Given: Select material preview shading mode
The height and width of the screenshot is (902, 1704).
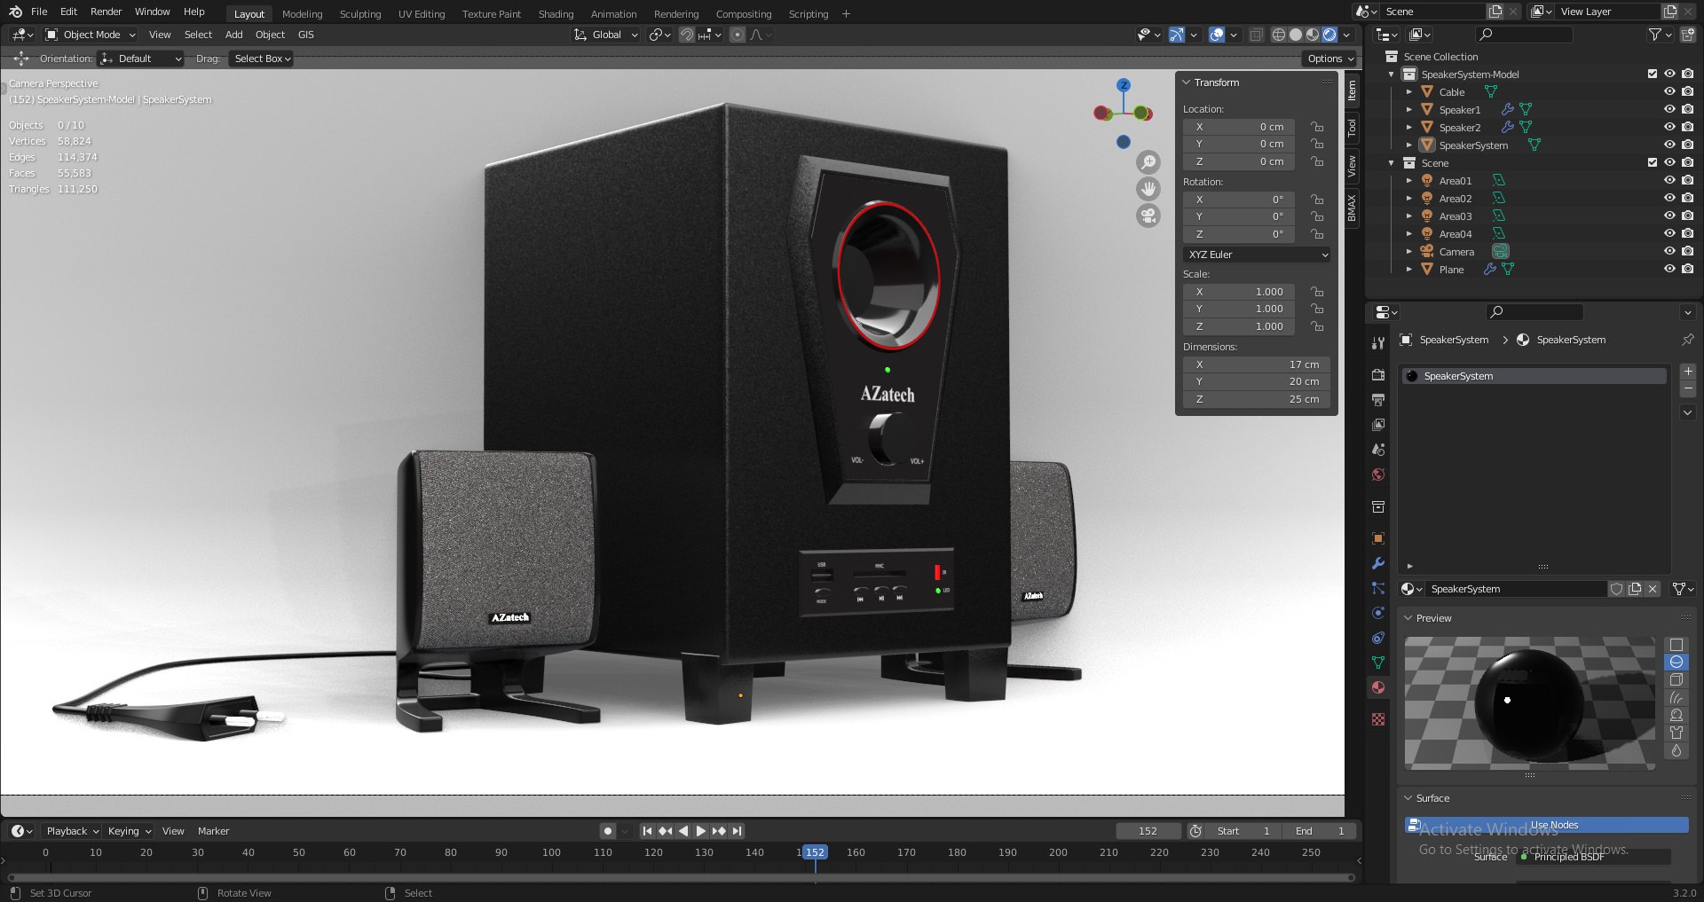Looking at the screenshot, I should [x=1313, y=35].
